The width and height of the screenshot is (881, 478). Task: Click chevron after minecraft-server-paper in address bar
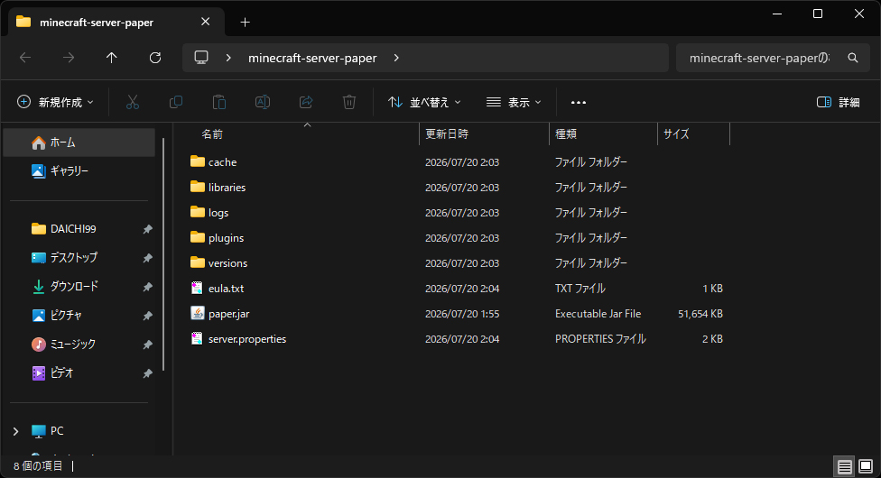396,58
